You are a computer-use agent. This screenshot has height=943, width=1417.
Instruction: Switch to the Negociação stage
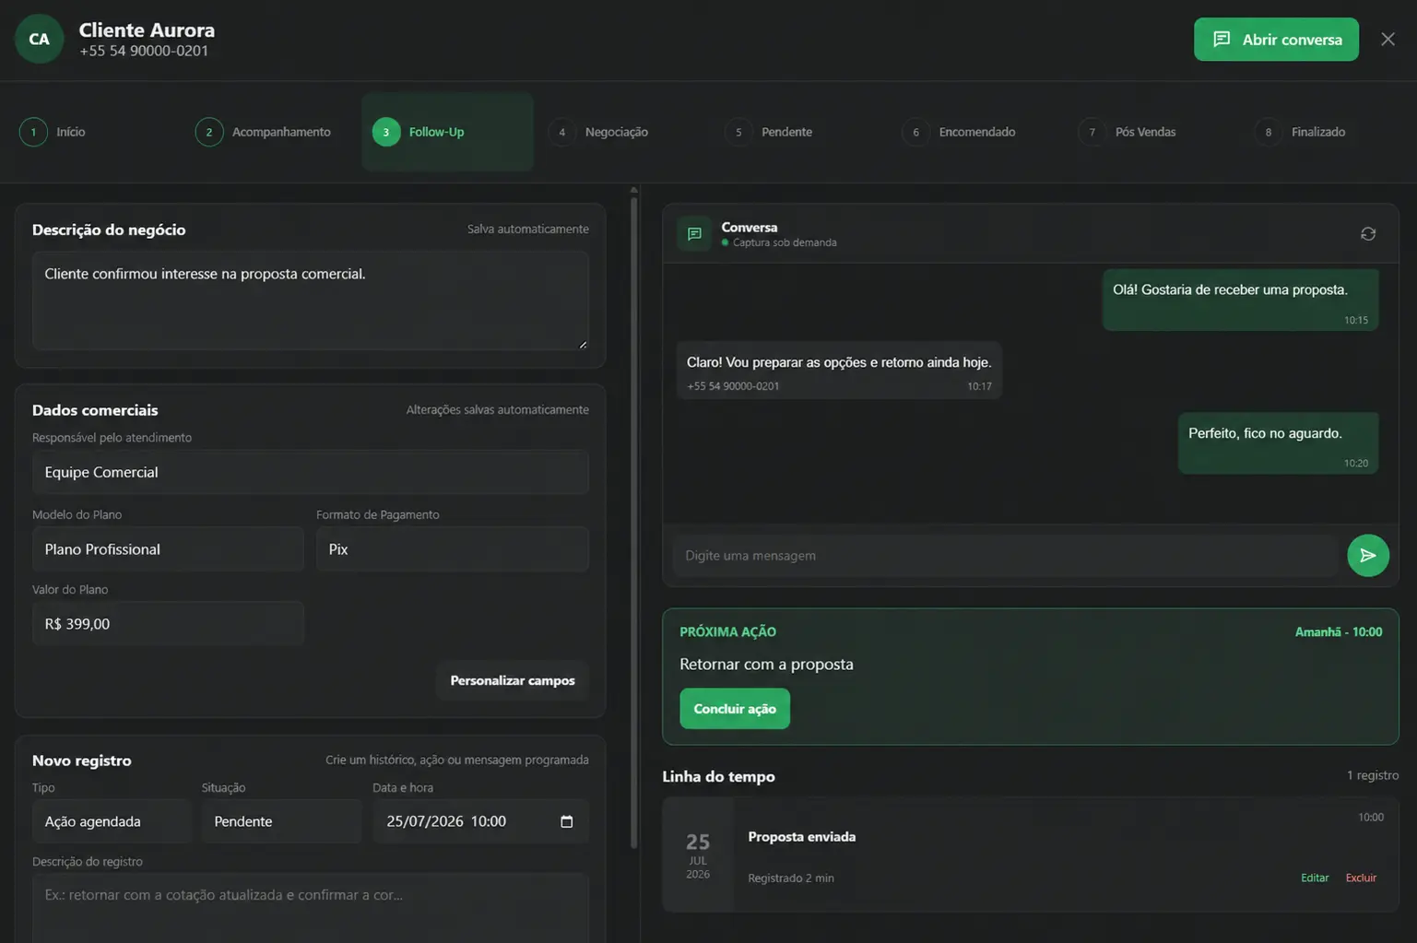click(599, 132)
